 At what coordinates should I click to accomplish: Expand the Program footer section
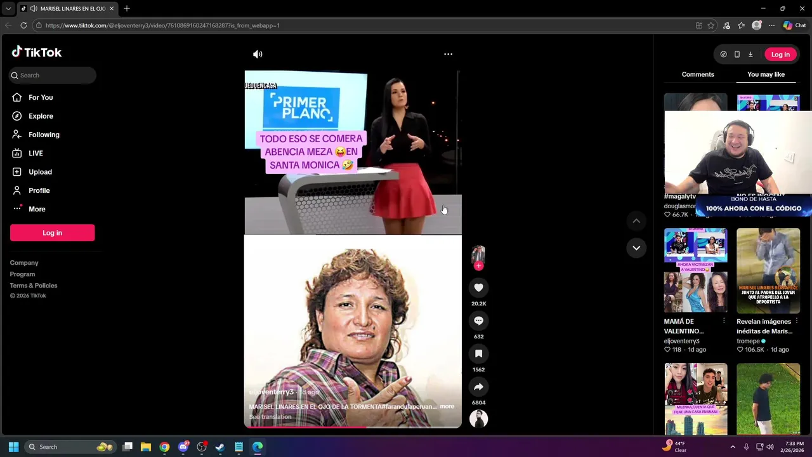click(x=22, y=274)
